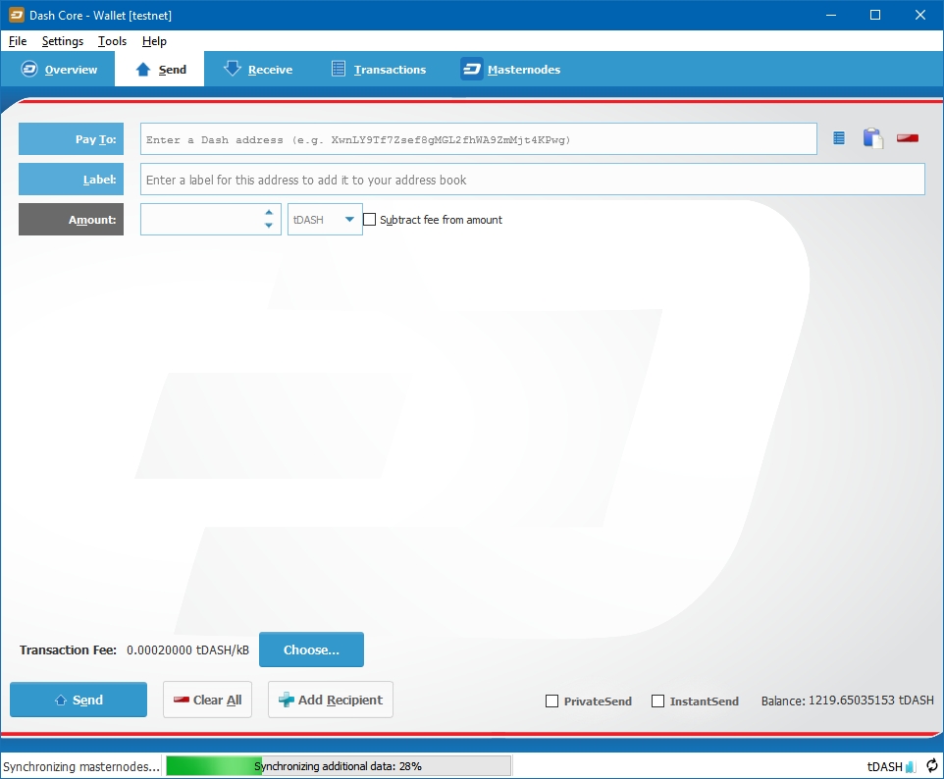Select the Send tab

pos(160,70)
